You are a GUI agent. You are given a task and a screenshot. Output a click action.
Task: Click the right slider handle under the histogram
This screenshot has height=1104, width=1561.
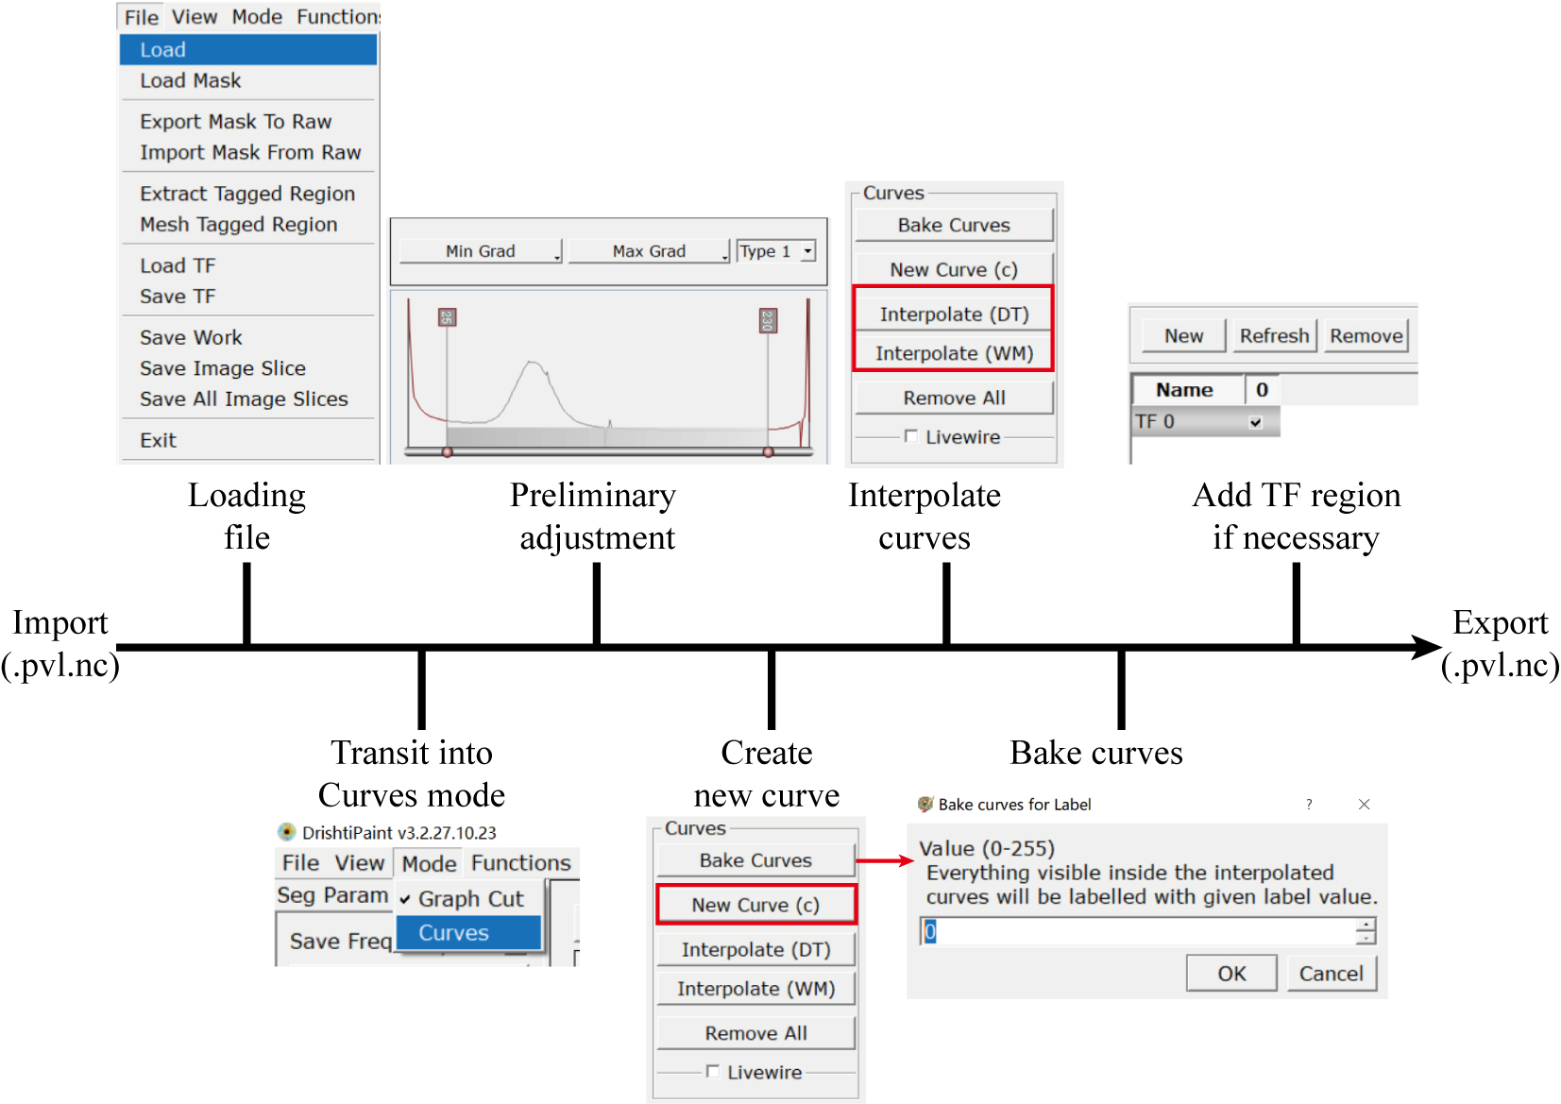tap(769, 452)
